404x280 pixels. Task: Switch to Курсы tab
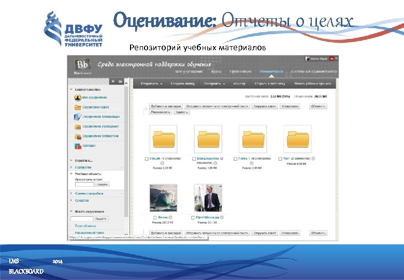pos(216,72)
